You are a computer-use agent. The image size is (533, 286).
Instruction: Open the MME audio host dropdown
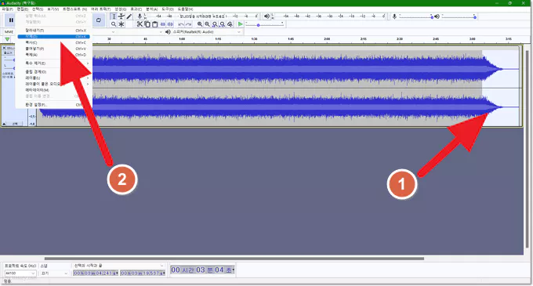[x=9, y=32]
